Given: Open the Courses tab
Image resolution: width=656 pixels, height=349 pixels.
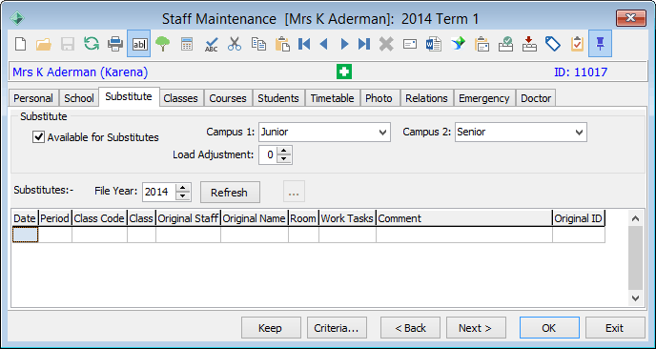Looking at the screenshot, I should pyautogui.click(x=228, y=98).
